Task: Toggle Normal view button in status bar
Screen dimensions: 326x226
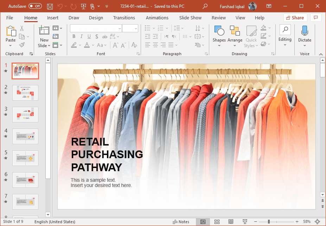Action: pos(203,222)
